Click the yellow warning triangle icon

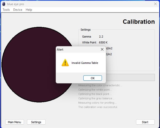coord(65,63)
